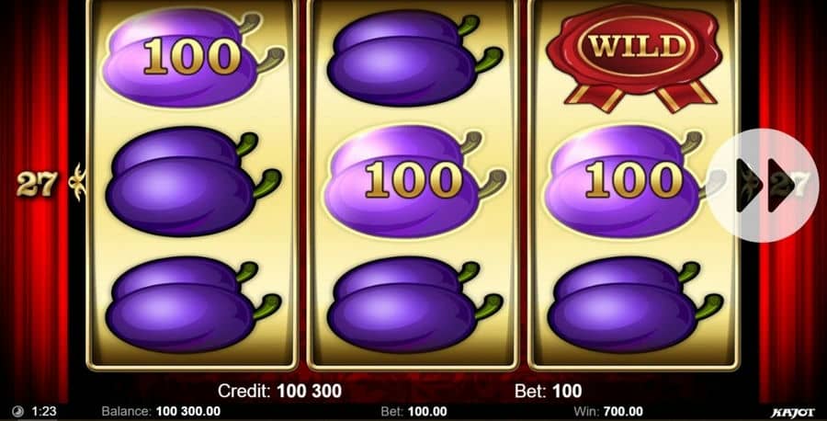Screen dimensions: 827x421
Task: Select the middle plum on left reel
Action: [194, 181]
